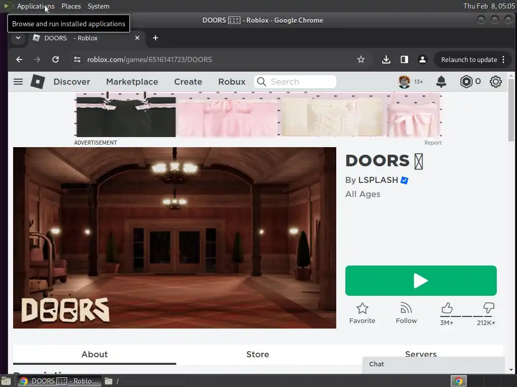The height and width of the screenshot is (387, 517).
Task: Click Chrome icon in system tray
Action: point(458,381)
